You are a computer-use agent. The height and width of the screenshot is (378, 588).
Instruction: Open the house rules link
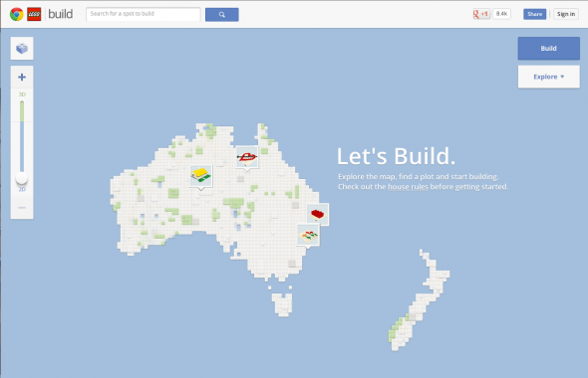[408, 187]
